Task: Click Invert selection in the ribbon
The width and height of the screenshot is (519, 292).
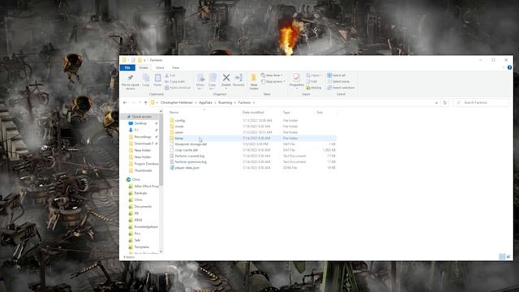Action: [x=341, y=88]
